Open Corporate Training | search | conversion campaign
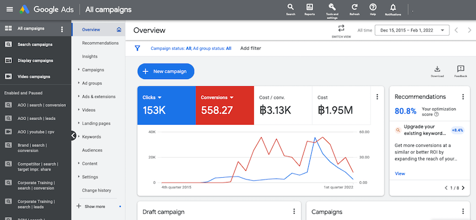This screenshot has width=476, height=220. click(x=36, y=186)
